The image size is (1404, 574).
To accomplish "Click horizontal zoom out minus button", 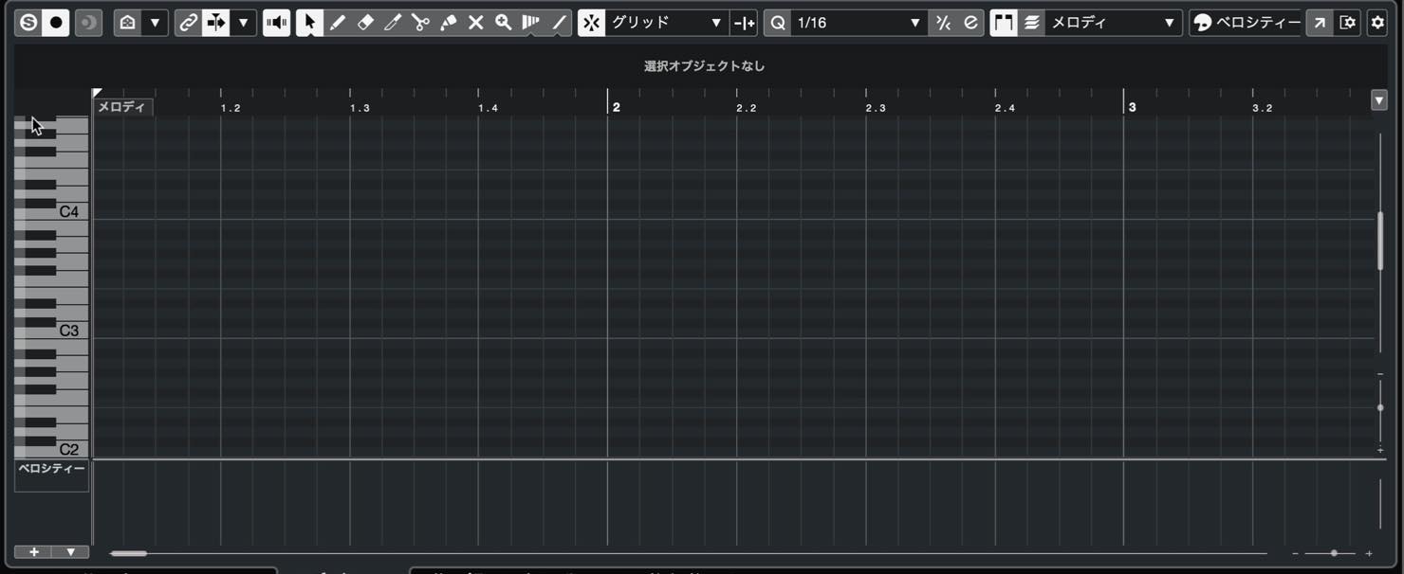I will [x=1296, y=553].
